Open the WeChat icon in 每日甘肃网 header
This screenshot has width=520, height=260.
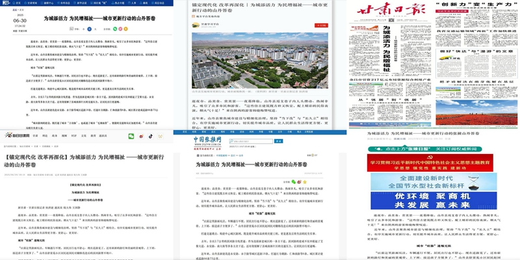click(x=131, y=136)
